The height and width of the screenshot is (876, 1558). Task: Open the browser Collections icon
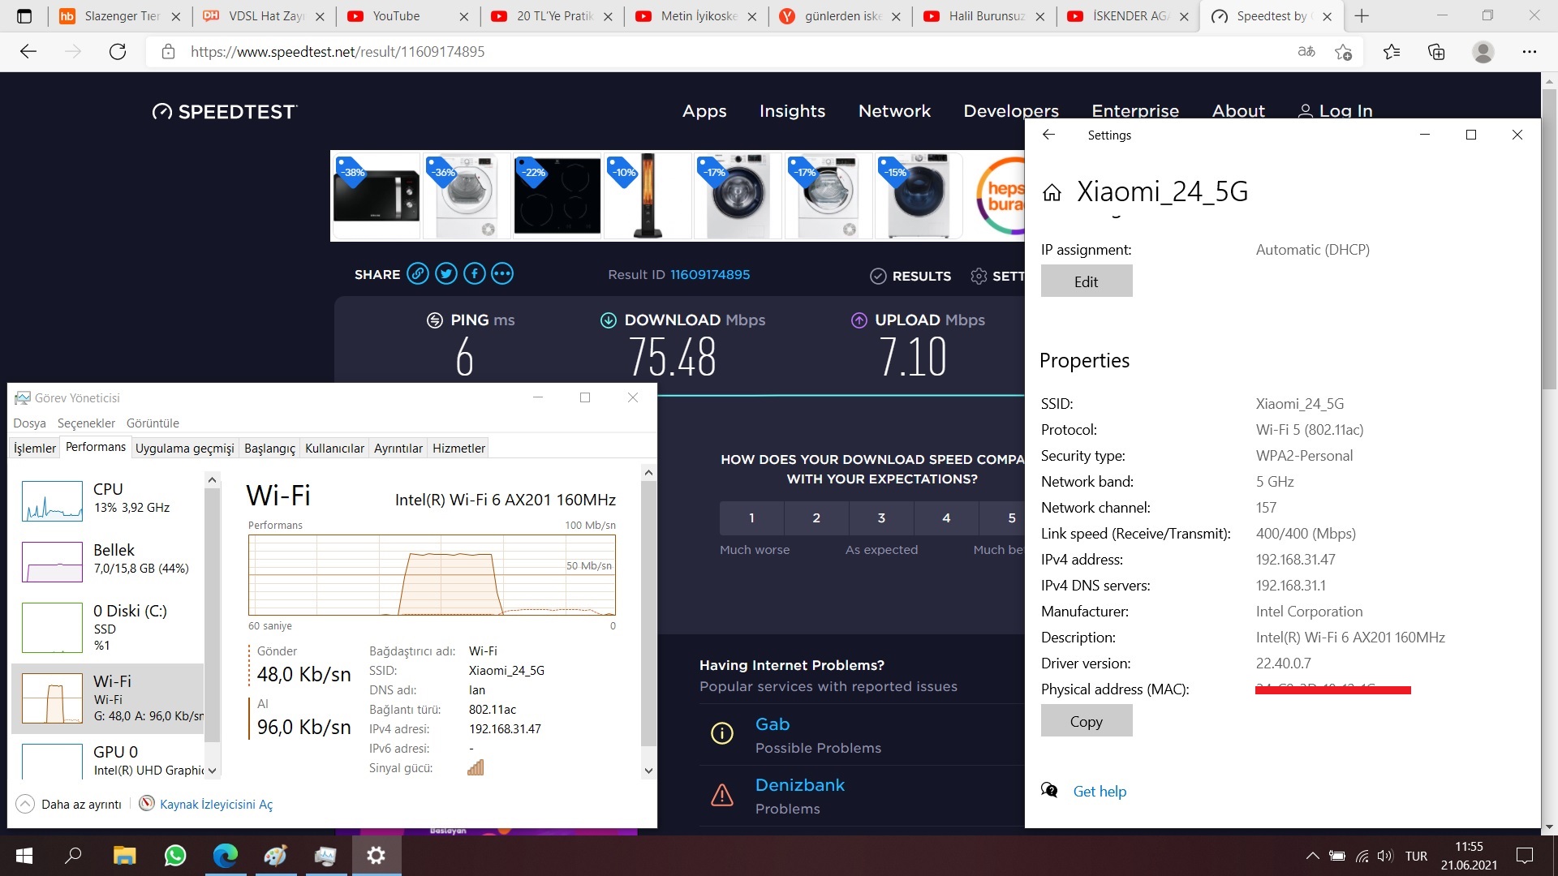click(x=1436, y=52)
